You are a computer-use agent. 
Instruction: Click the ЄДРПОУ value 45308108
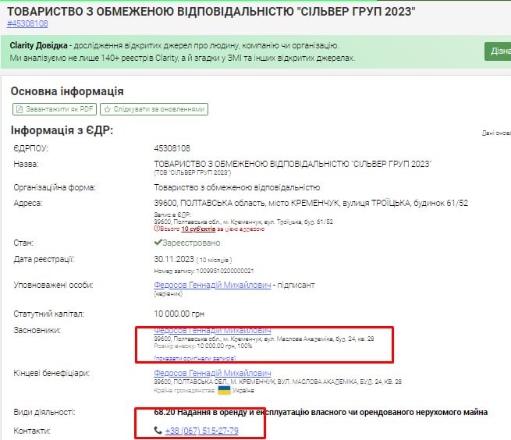coord(172,148)
